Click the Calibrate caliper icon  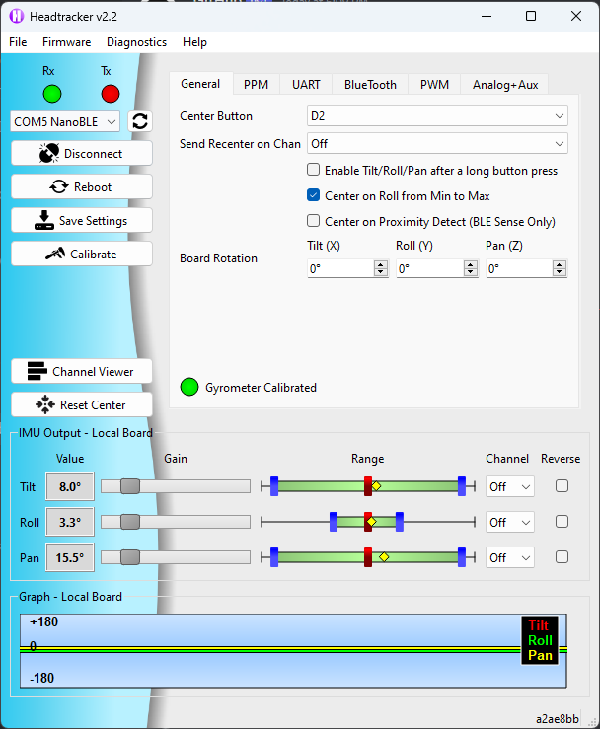[54, 255]
